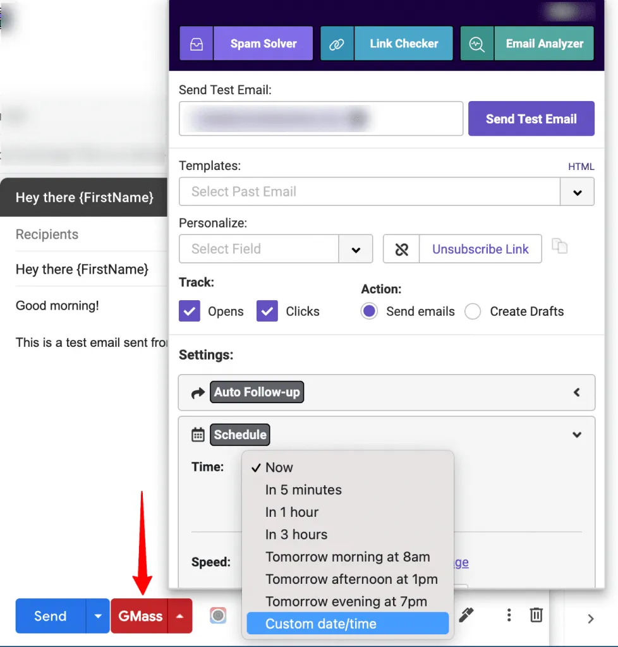Click the red GMass button
This screenshot has height=647, width=618.
[140, 615]
